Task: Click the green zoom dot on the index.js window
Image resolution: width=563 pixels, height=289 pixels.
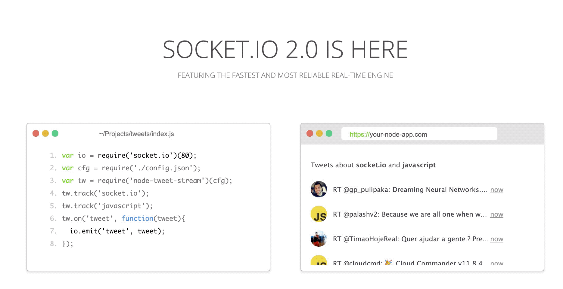Action: pyautogui.click(x=55, y=133)
